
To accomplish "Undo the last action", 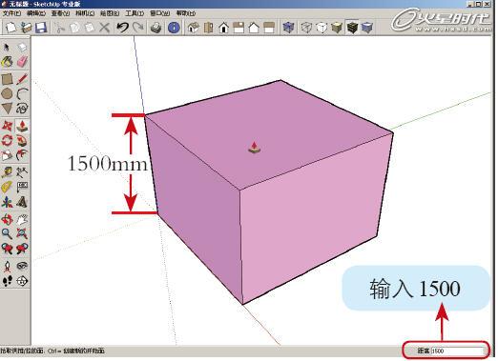I will [x=122, y=28].
